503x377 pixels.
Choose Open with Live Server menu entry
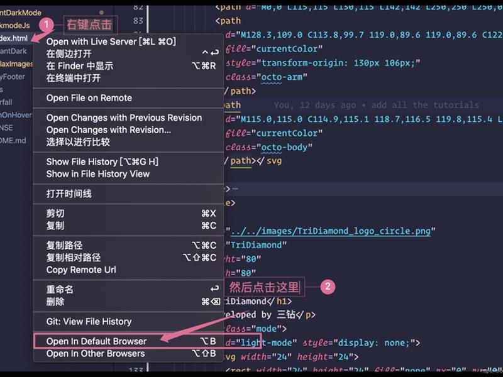click(x=128, y=41)
